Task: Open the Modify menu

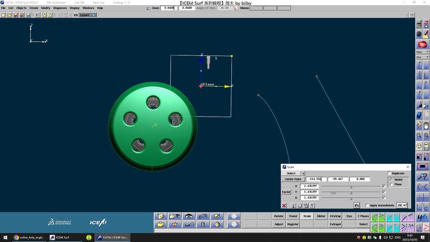Action: pos(46,8)
